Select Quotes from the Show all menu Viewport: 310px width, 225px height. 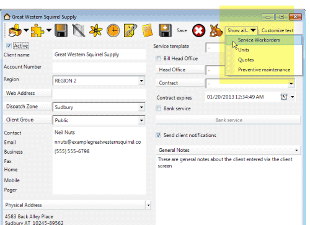263,60
